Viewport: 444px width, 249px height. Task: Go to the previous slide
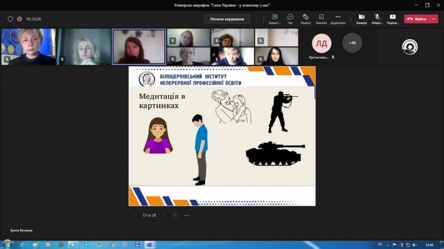pos(134,215)
